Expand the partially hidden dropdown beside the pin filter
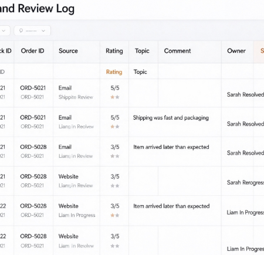Viewport: 264px width, 255px height. [4, 30]
